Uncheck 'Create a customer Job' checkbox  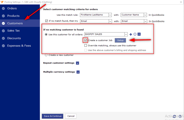(x=85, y=40)
